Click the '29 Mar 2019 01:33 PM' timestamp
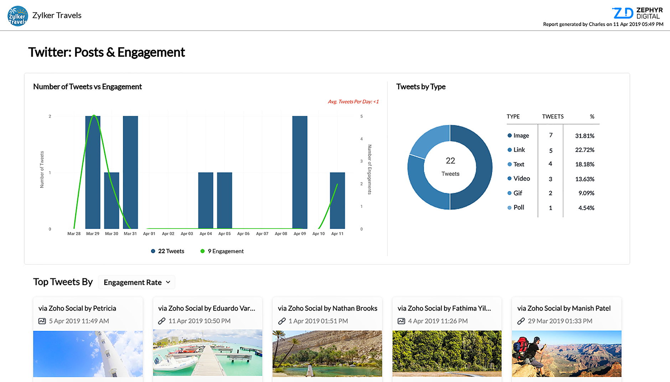This screenshot has width=670, height=382. tap(560, 321)
